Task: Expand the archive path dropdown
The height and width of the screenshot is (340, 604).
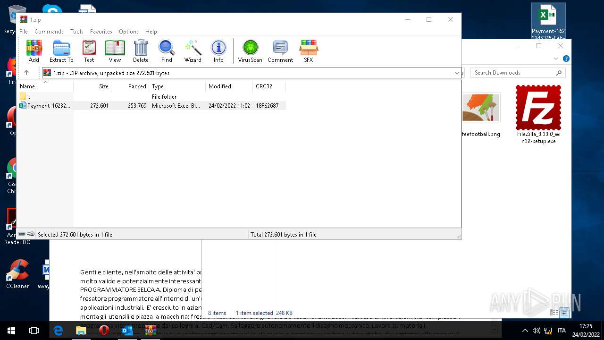Action: click(457, 73)
